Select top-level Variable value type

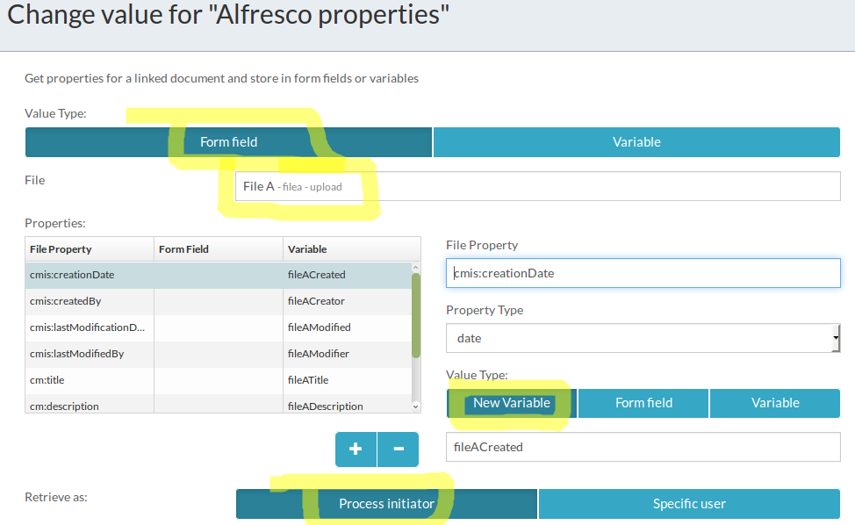pos(636,142)
